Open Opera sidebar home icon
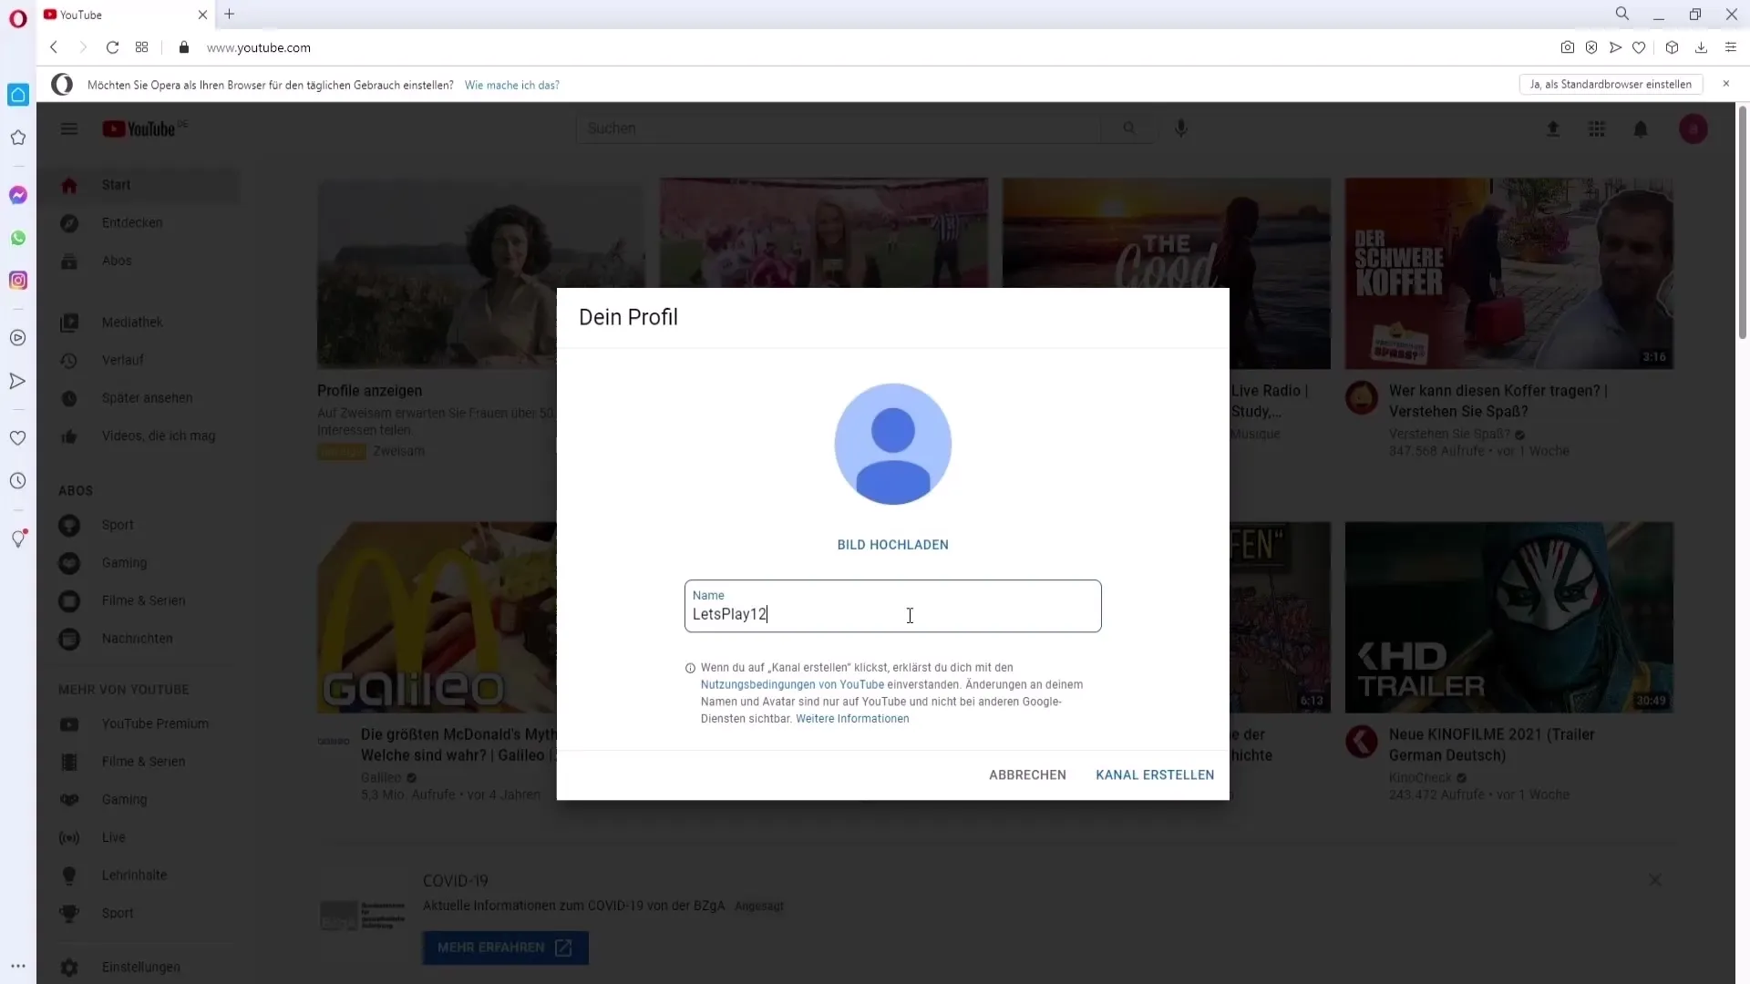This screenshot has height=984, width=1750. [x=18, y=95]
